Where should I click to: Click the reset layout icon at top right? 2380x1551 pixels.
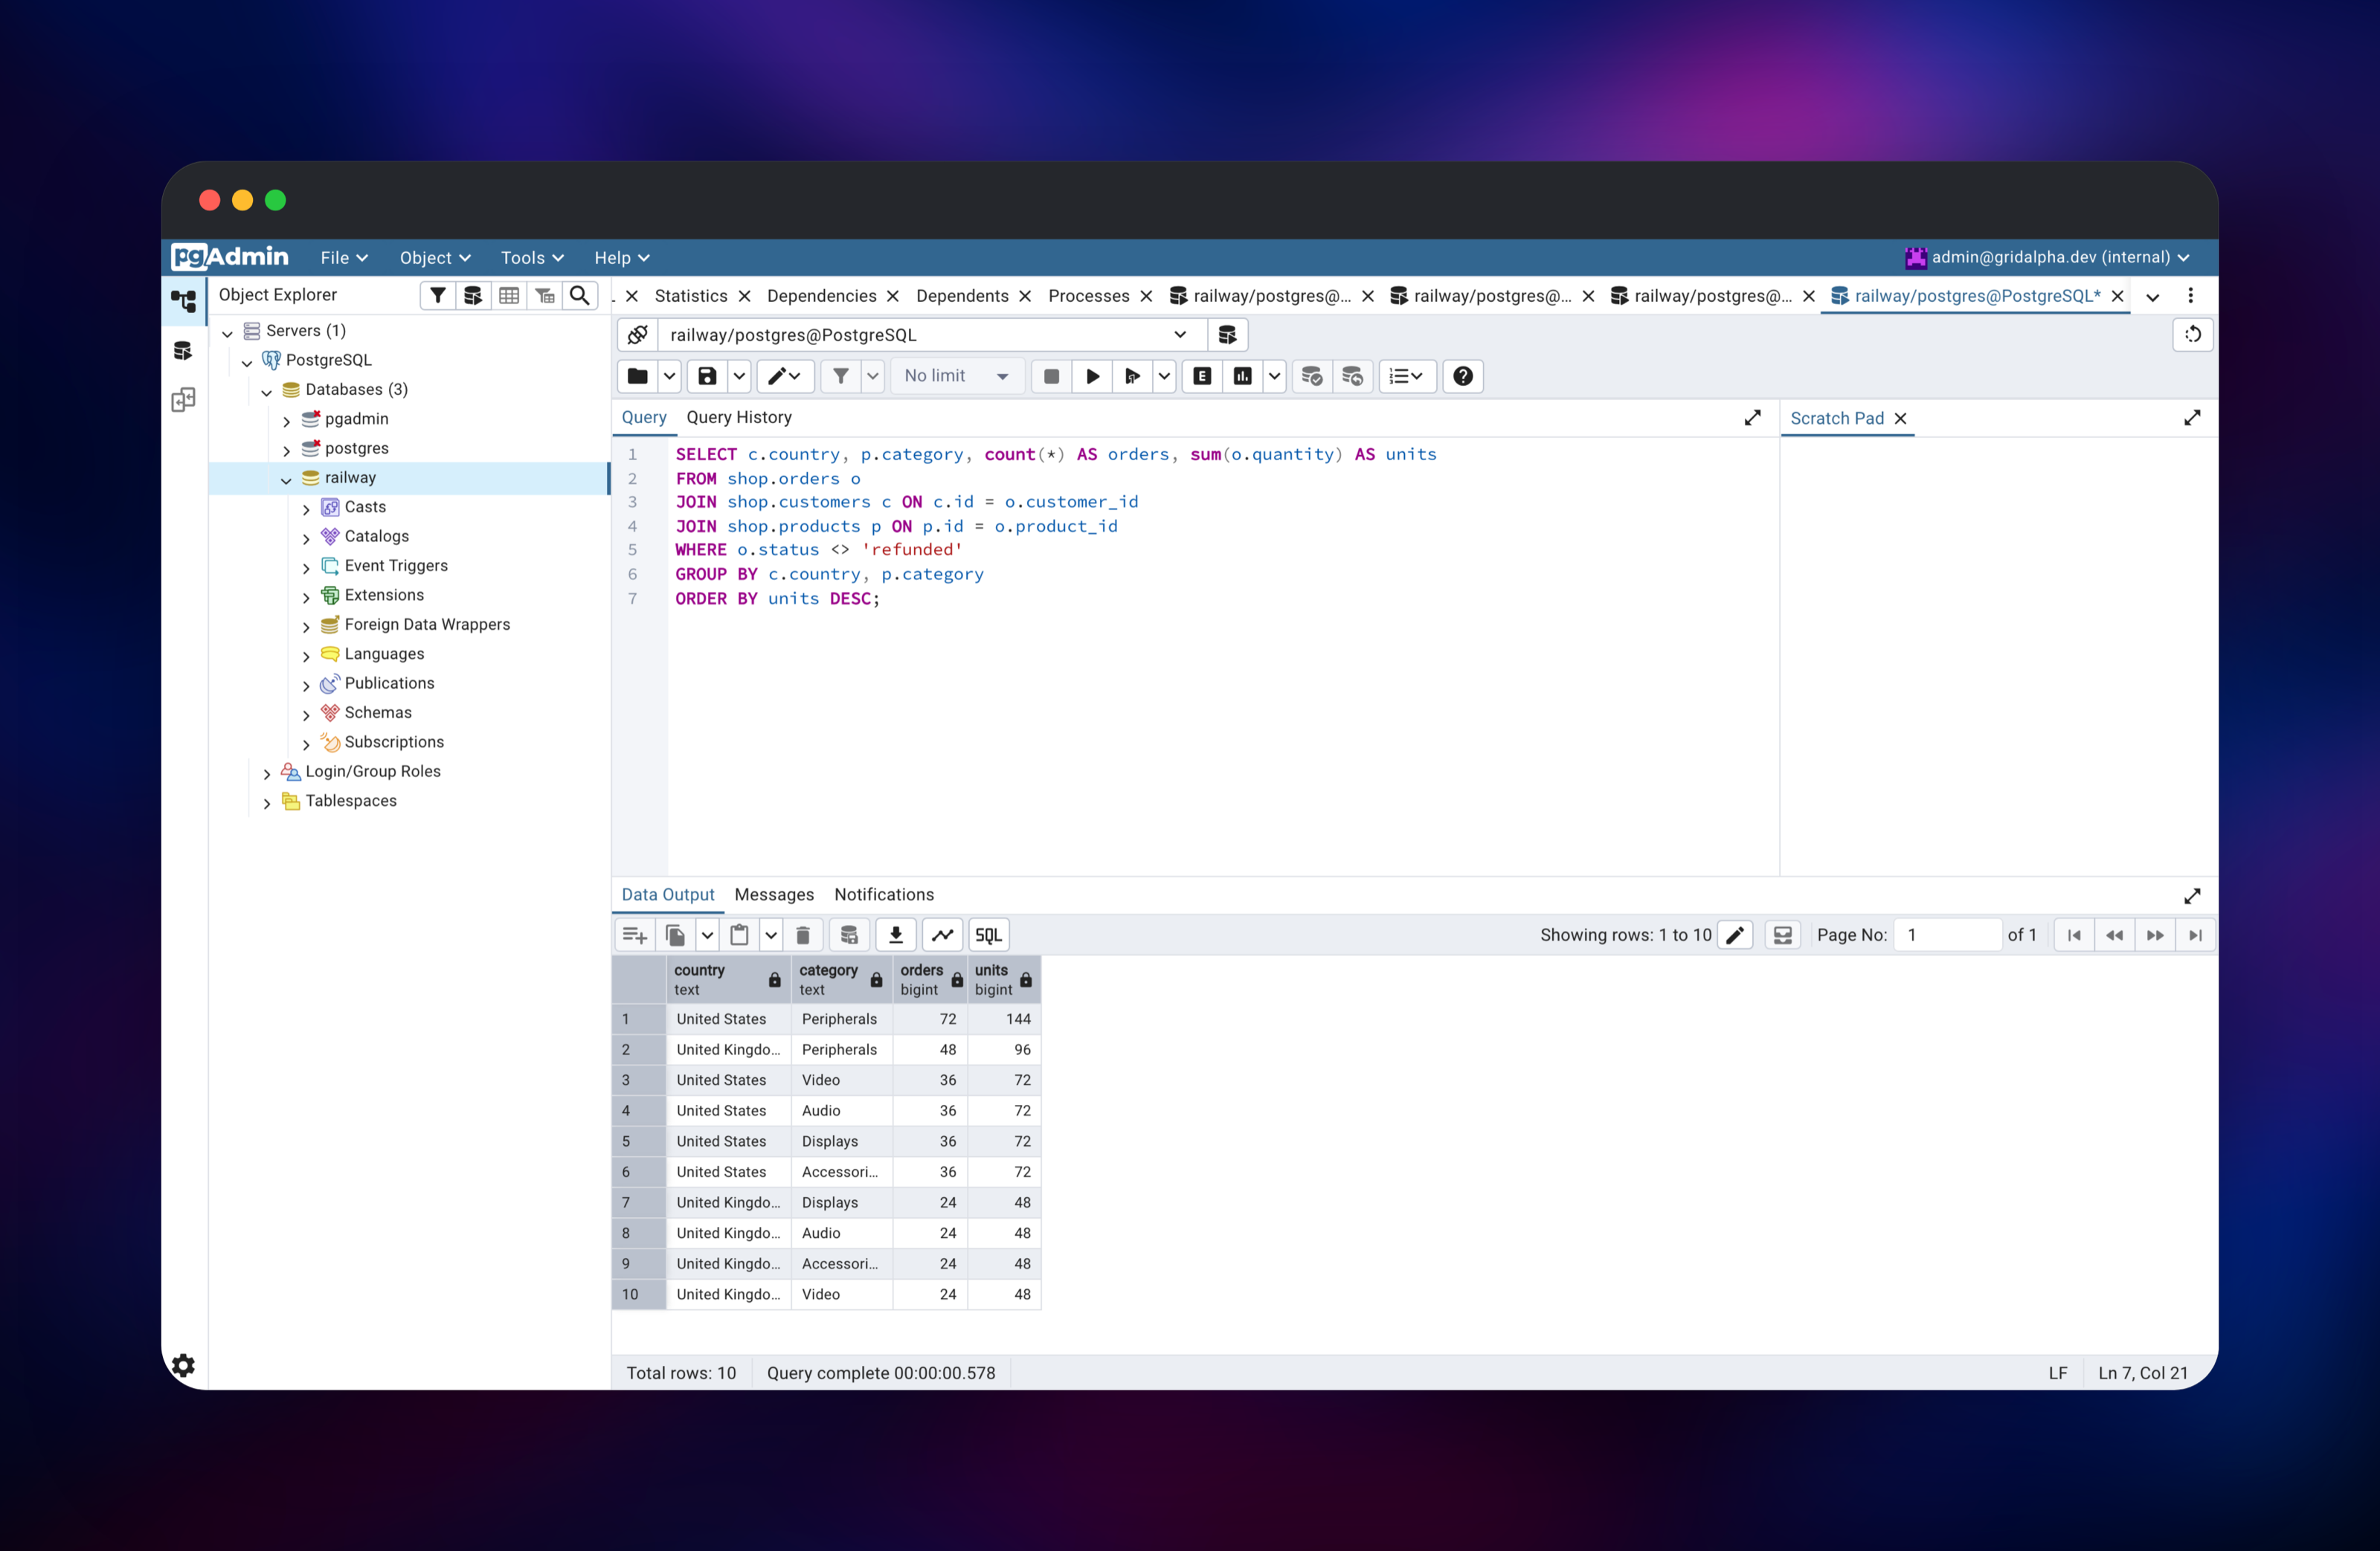(x=2193, y=335)
